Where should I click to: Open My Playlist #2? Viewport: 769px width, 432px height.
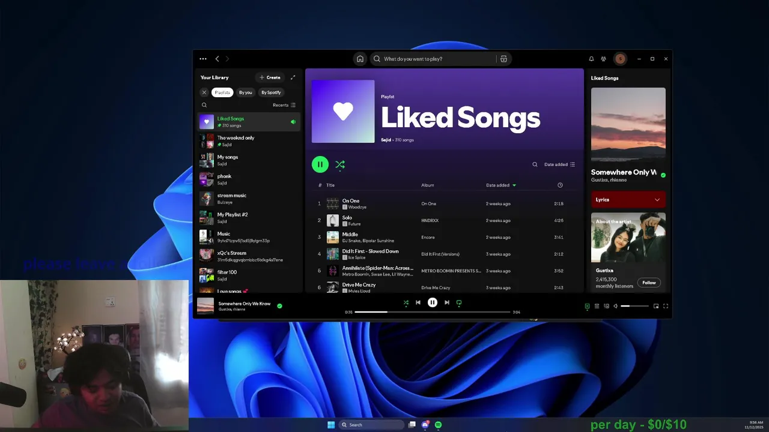(249, 218)
